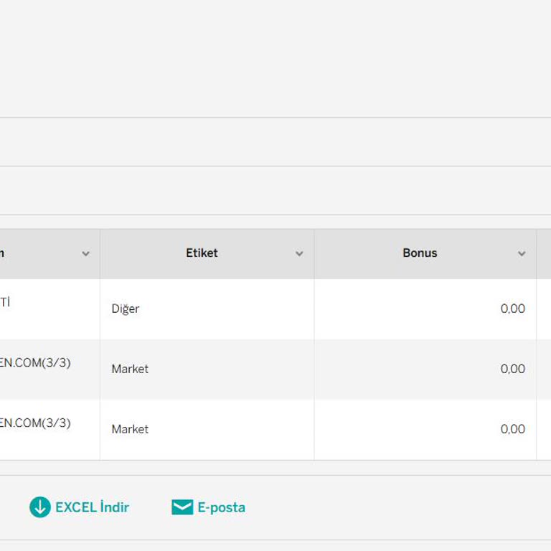Click the EN.COM(3/3) text in the middle row
This screenshot has height=551, width=551.
(34, 362)
